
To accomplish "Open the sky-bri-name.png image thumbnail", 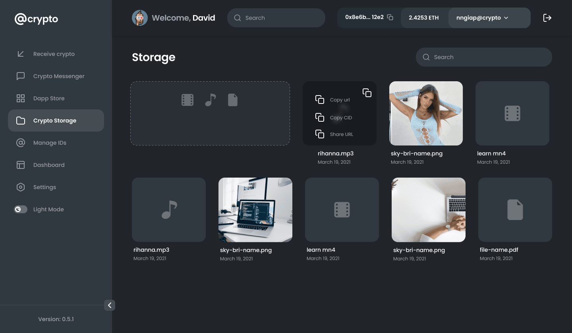I will click(x=426, y=113).
